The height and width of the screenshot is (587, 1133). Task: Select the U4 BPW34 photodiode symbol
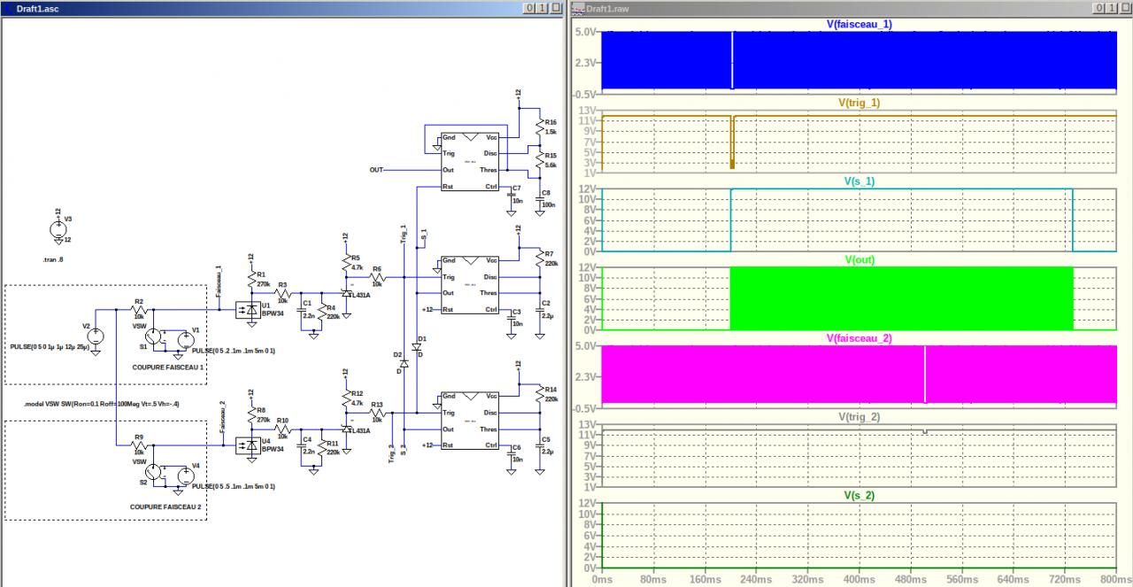click(x=246, y=445)
